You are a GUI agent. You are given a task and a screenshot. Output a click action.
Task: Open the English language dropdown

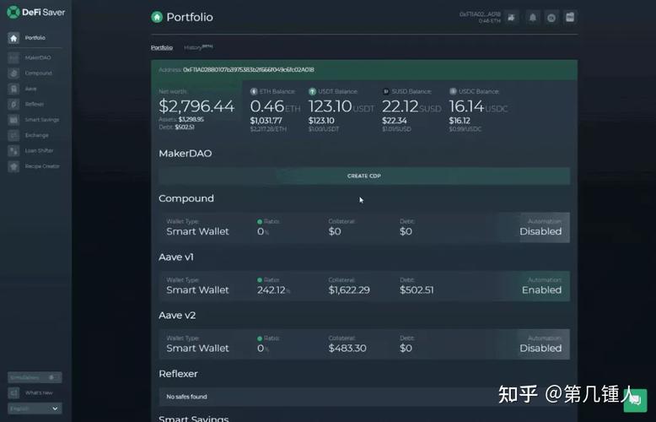click(34, 408)
